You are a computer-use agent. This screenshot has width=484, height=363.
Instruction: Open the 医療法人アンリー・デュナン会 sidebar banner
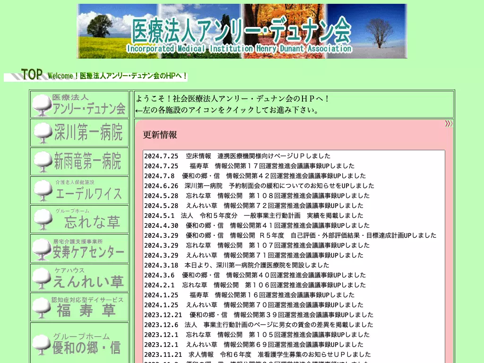point(79,104)
